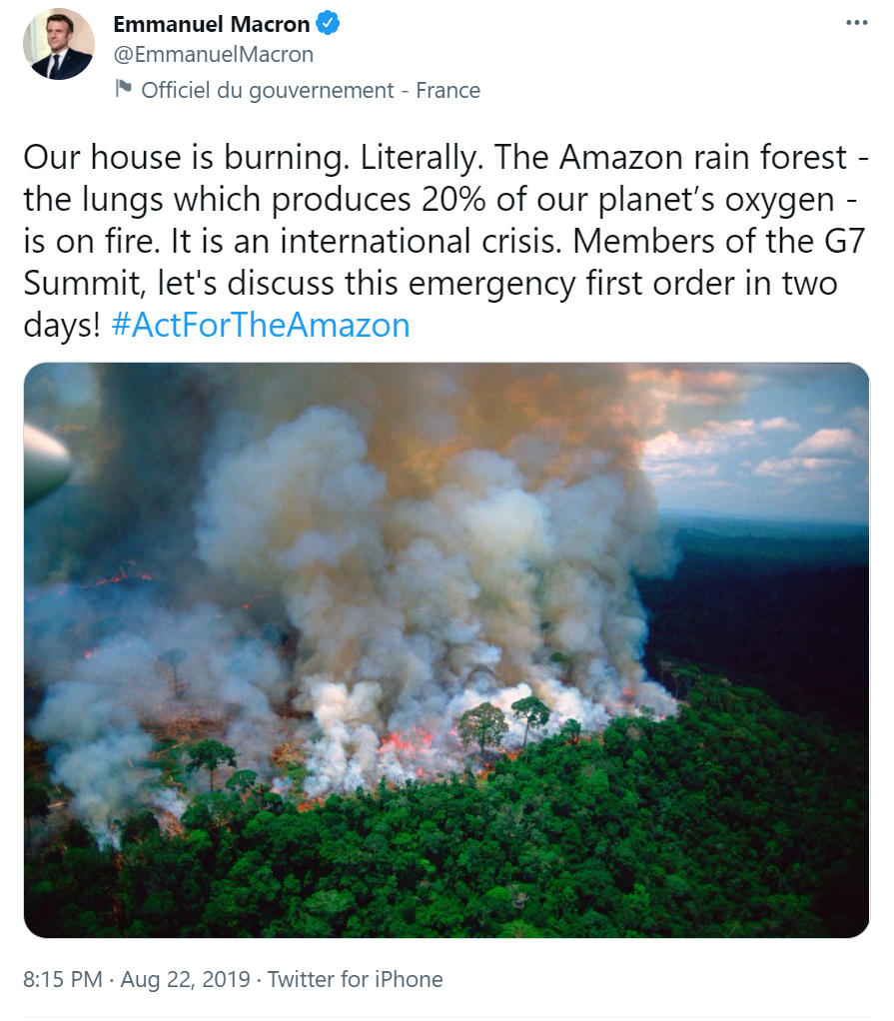Open the #ActForTheAmazon hashtag
The height and width of the screenshot is (1021, 894).
[x=261, y=325]
